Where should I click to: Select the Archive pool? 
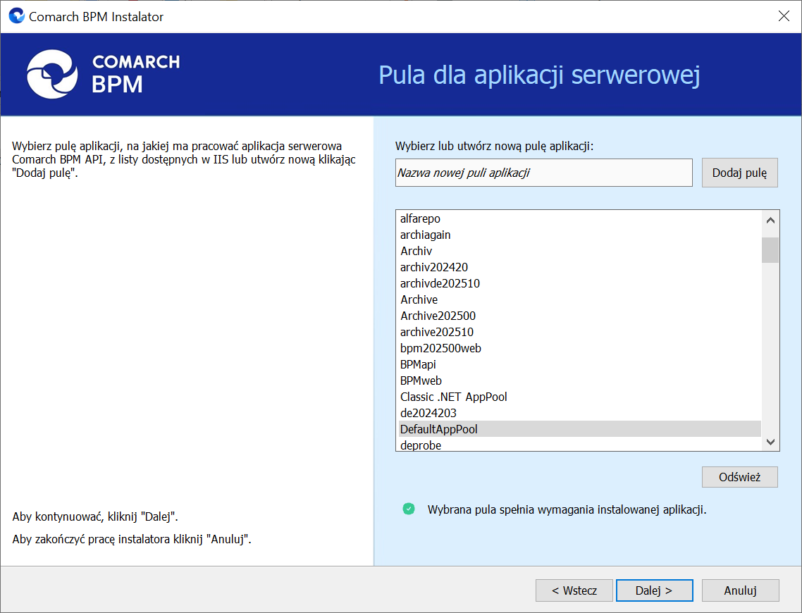580,299
